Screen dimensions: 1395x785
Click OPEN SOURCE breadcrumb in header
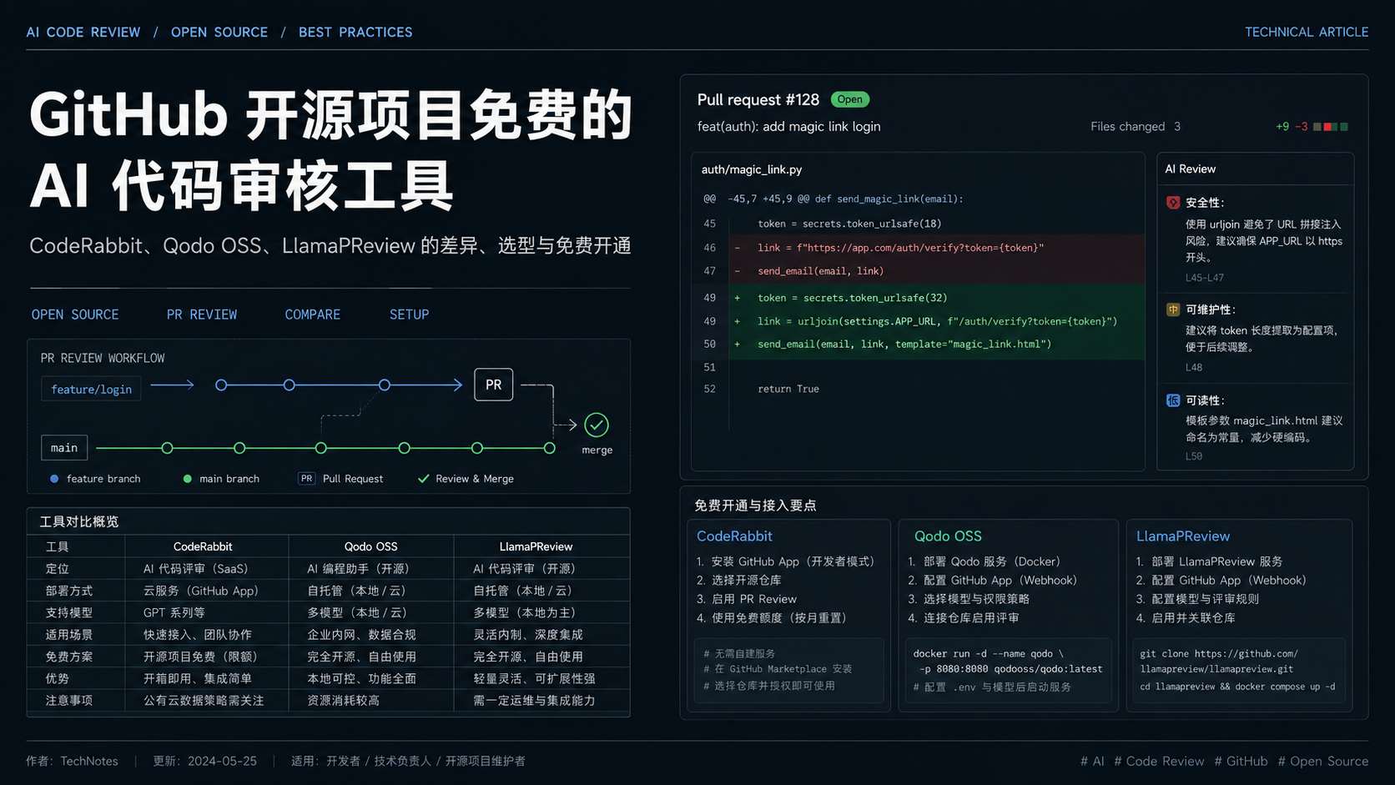(x=219, y=32)
